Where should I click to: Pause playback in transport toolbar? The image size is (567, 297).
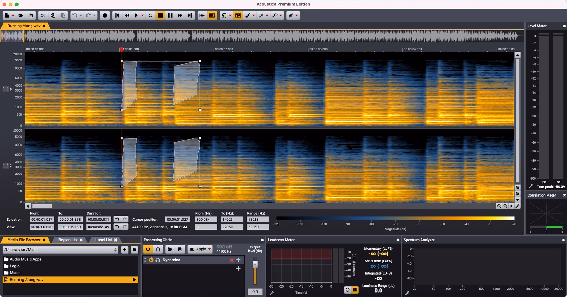pyautogui.click(x=170, y=15)
